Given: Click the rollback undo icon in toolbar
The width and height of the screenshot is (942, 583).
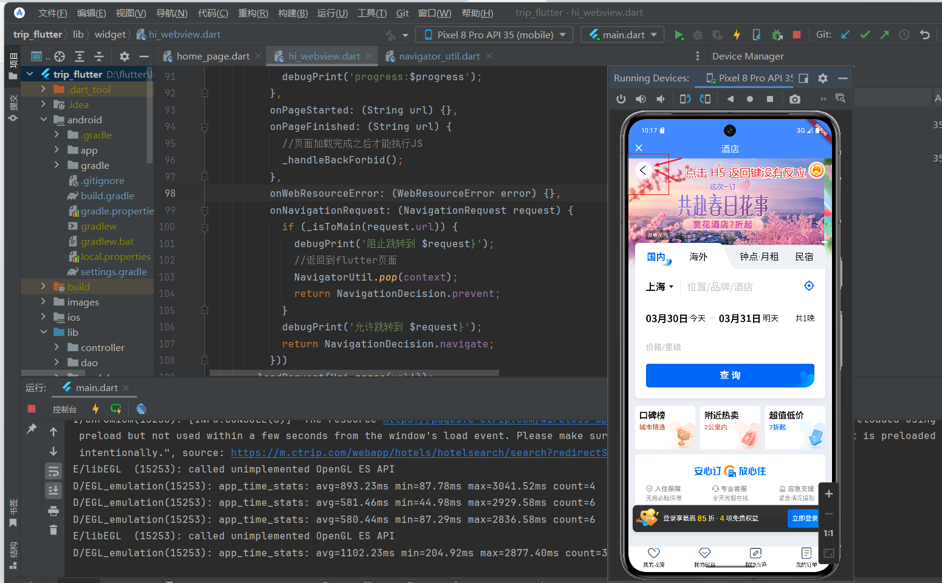Looking at the screenshot, I should point(925,35).
